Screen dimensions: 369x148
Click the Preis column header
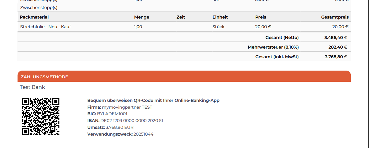click(x=261, y=17)
